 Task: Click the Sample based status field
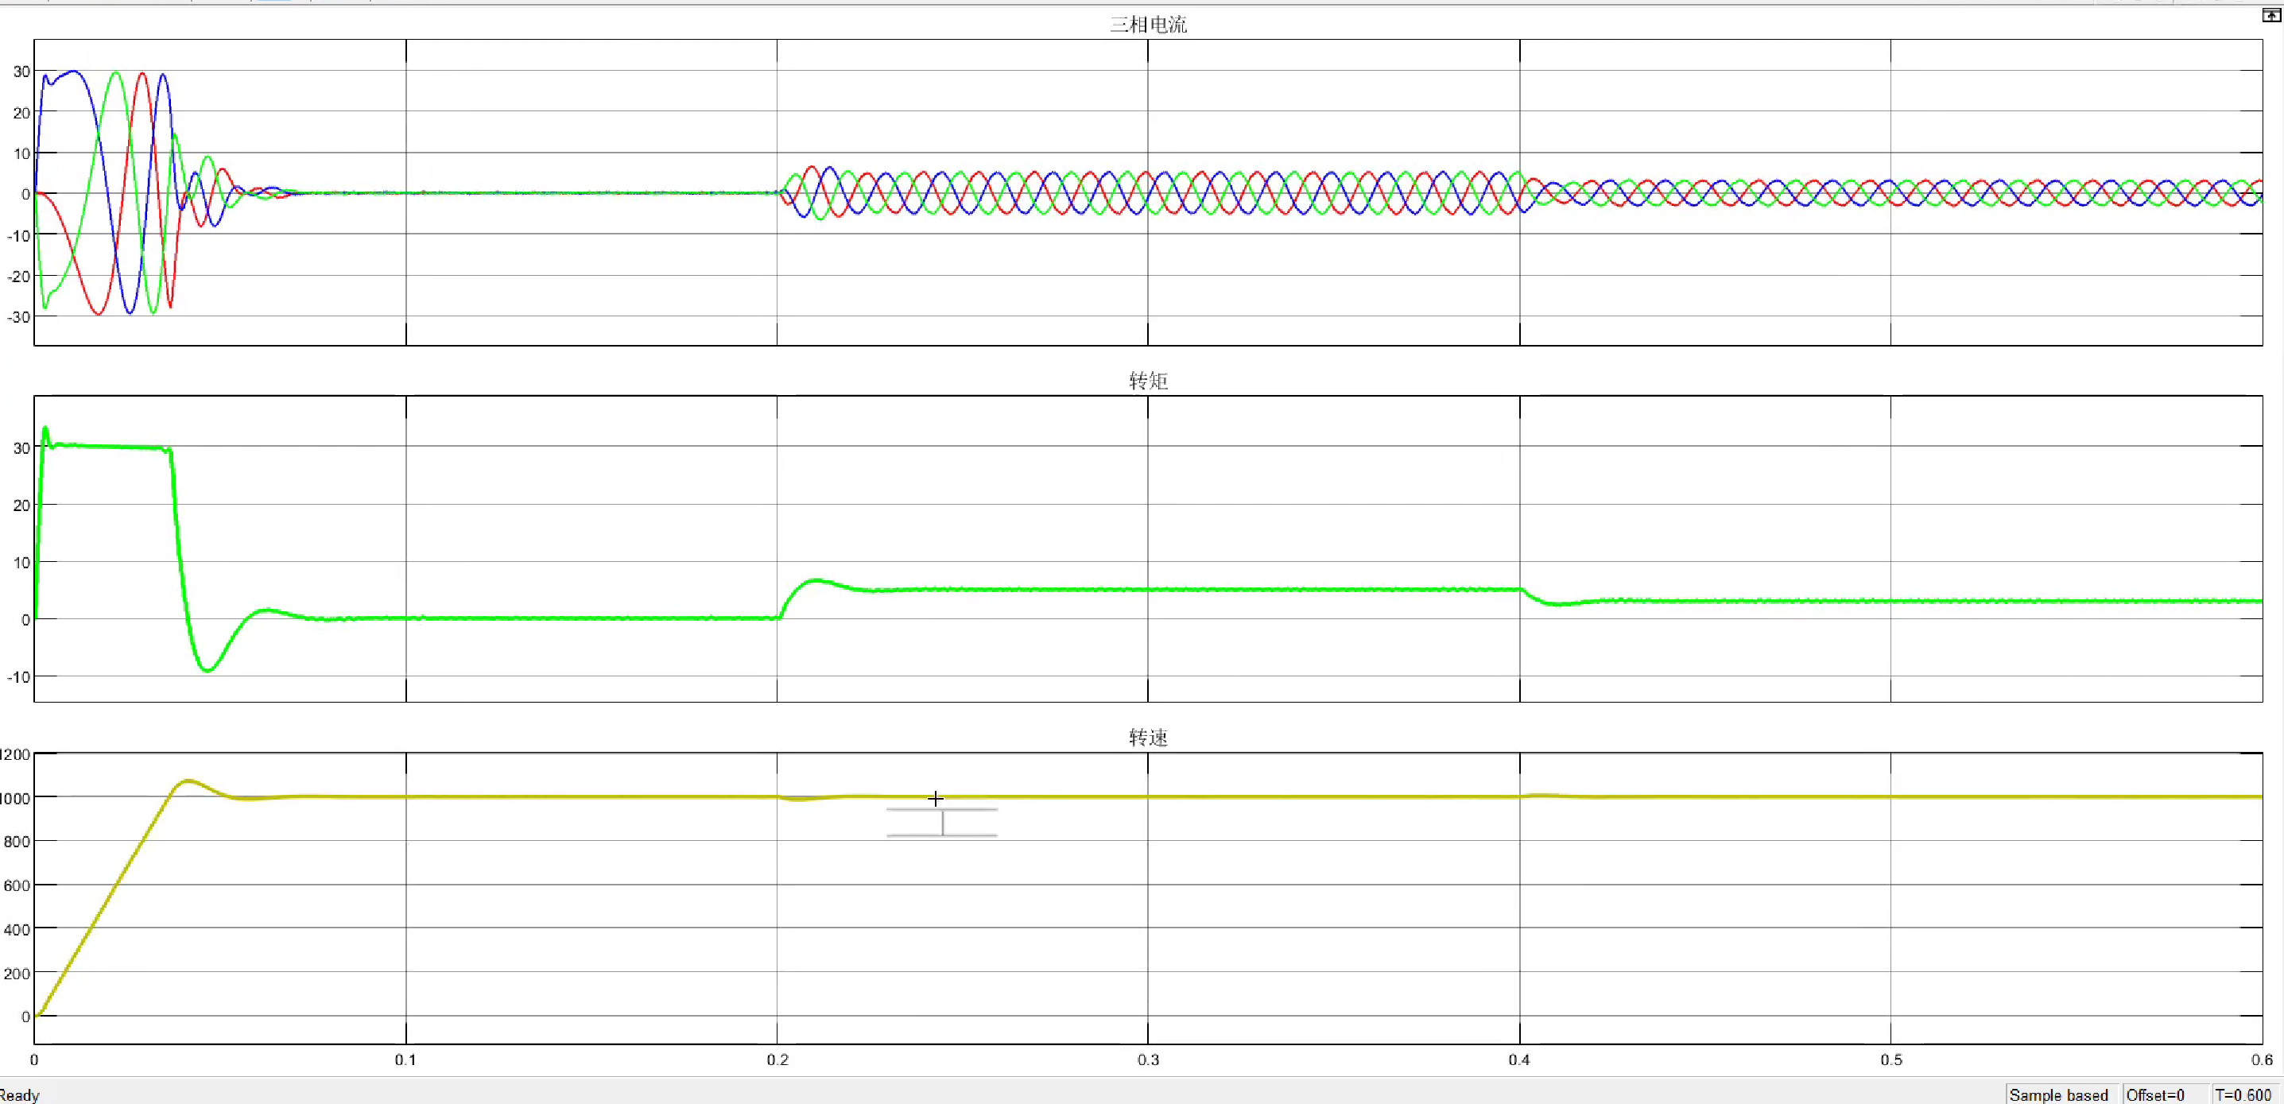click(x=2058, y=1094)
